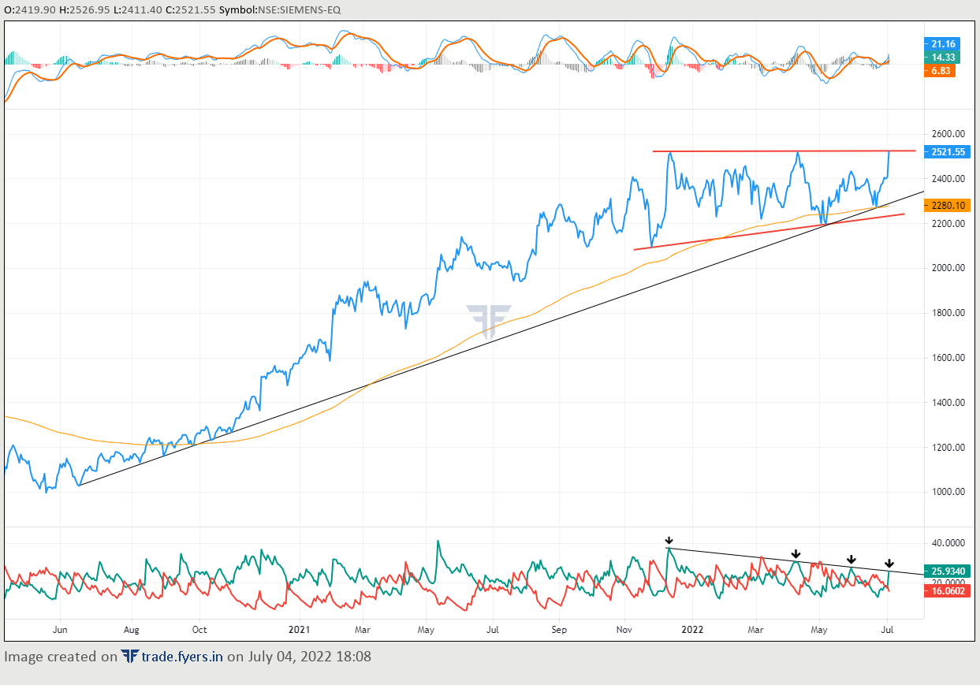Select the green 14.33 indicator value label

point(943,57)
